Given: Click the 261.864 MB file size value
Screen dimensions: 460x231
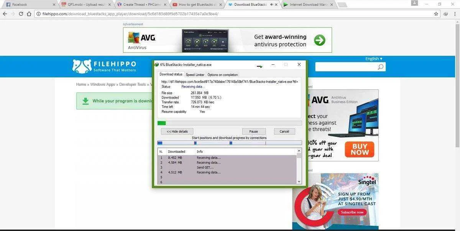Looking at the screenshot, I should coord(200,93).
